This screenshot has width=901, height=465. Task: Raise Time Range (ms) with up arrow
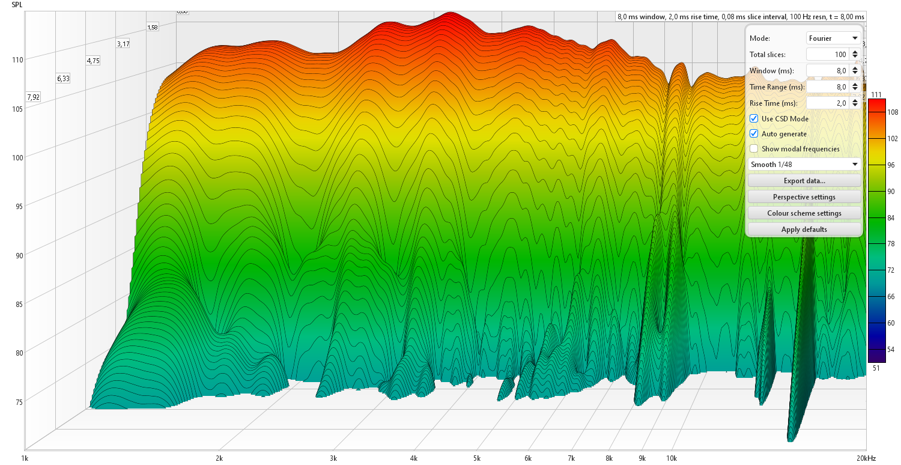(x=855, y=84)
